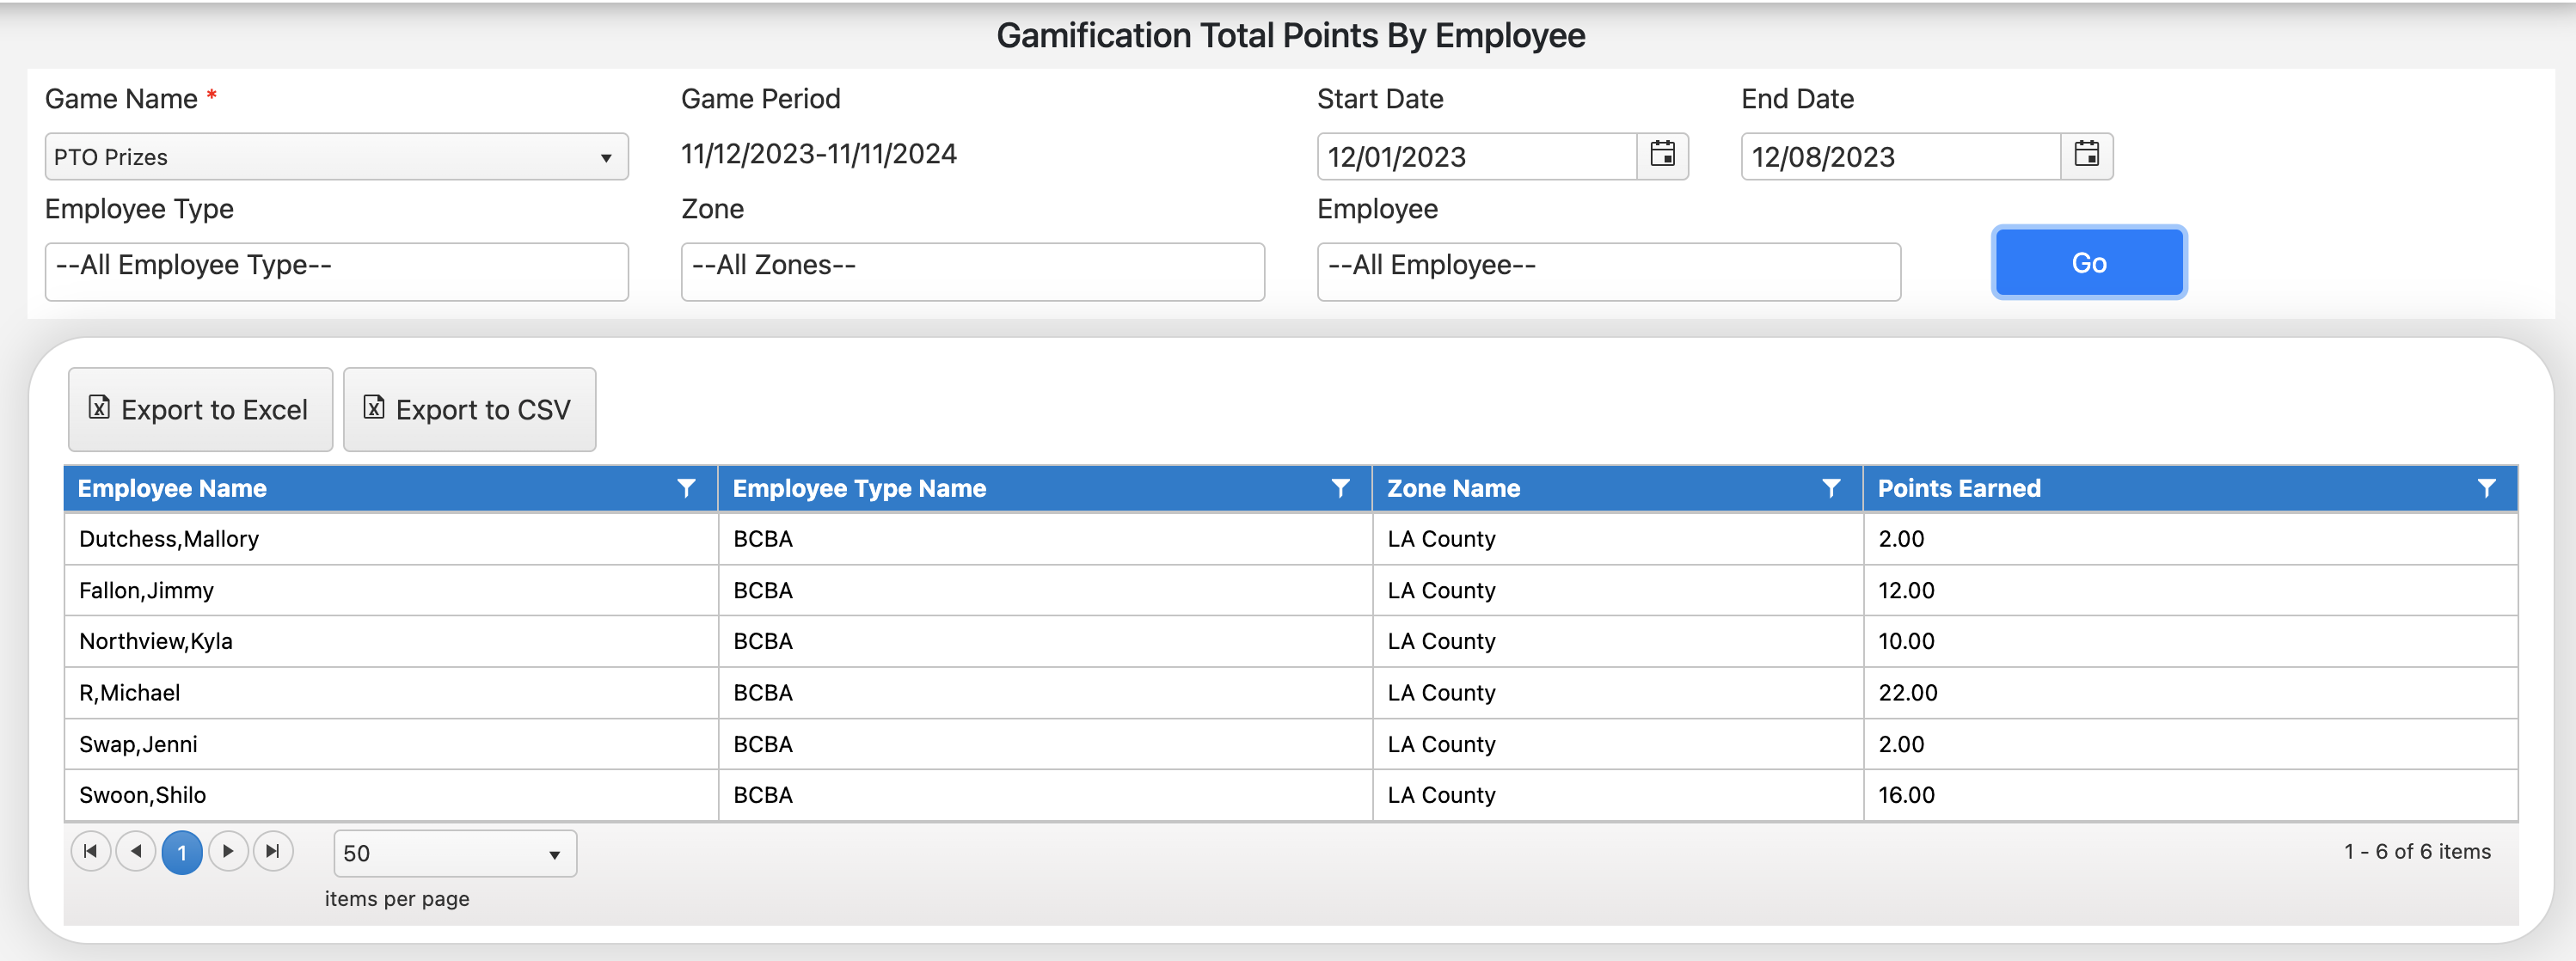
Task: Click Export to CSV
Action: click(469, 409)
